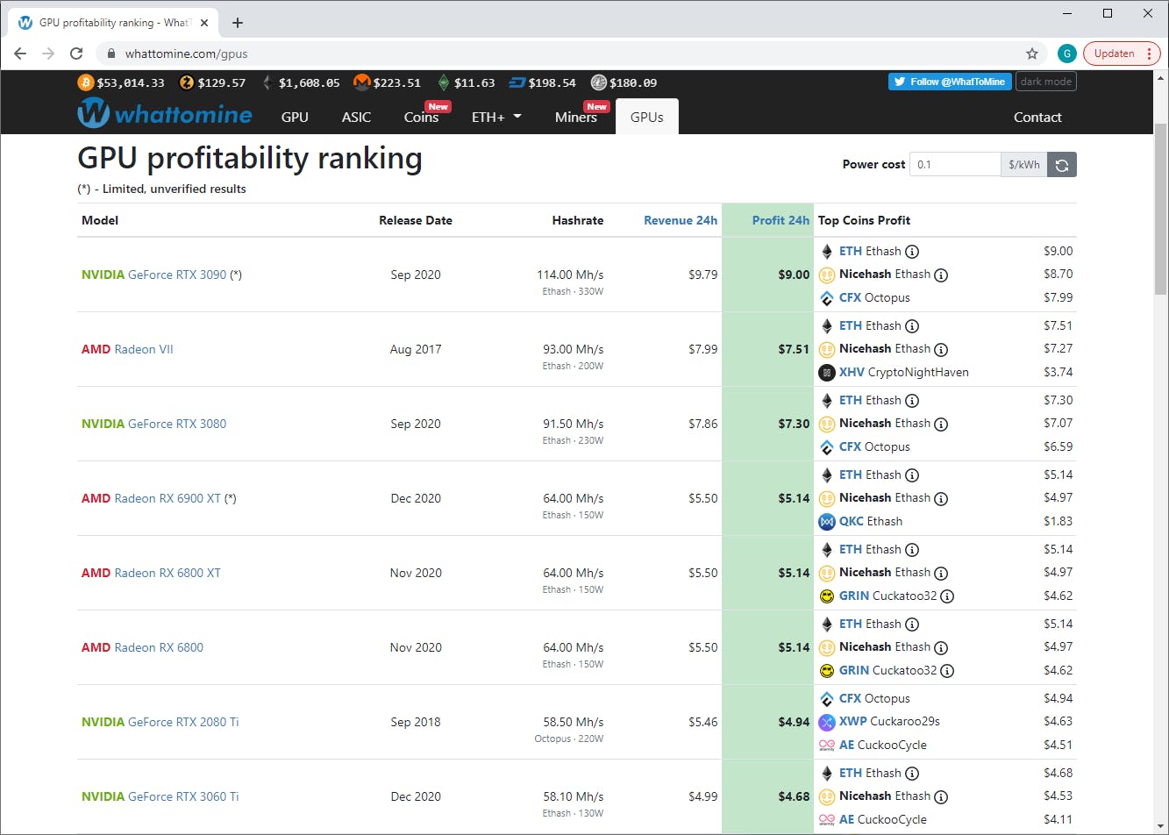Click the CFX Octopus icon at $7.99
This screenshot has height=835, width=1169.
826,297
